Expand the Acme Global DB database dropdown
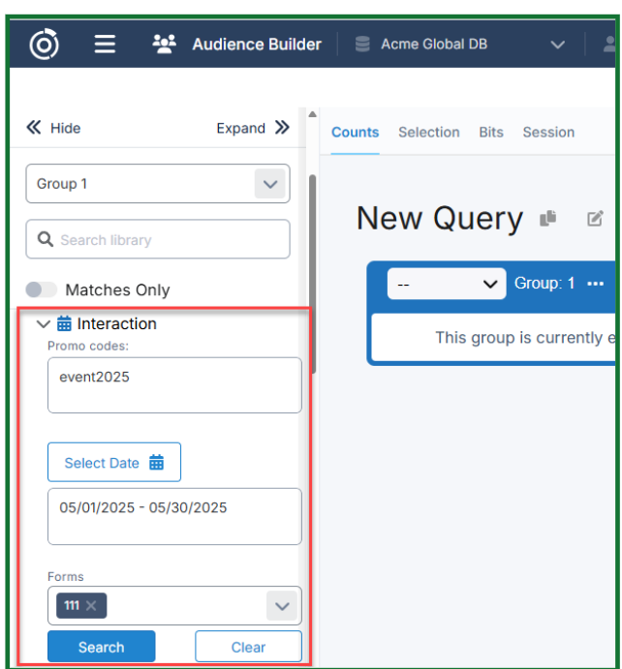Image resolution: width=622 pixels, height=669 pixels. click(557, 45)
